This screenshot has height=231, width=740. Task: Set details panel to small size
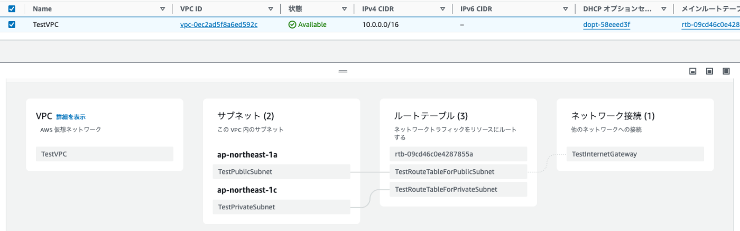click(x=692, y=71)
